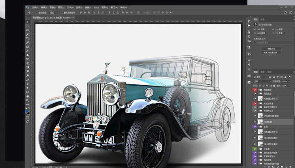Open the layer filter type dropdown
The width and height of the screenshot is (295, 168).
point(260,77)
